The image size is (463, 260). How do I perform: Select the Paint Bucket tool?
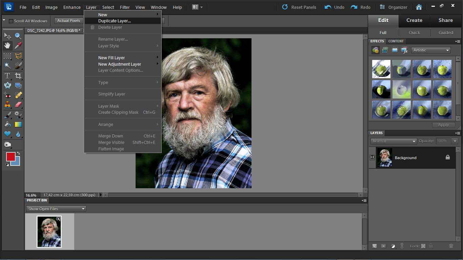(x=7, y=125)
